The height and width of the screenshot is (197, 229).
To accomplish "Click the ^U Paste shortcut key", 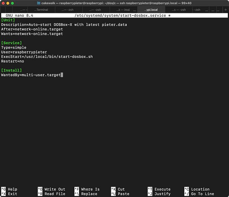I will [x=113, y=194].
